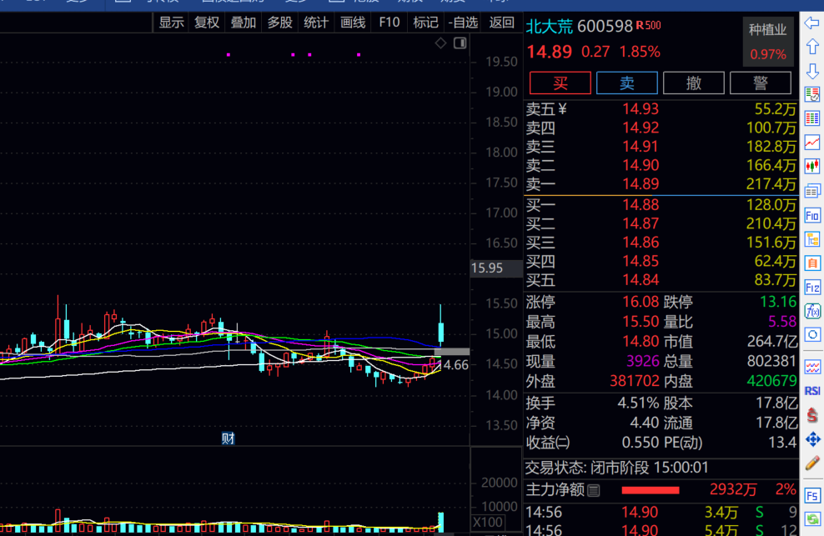Open the wavy multi-line indicator icon

[812, 367]
